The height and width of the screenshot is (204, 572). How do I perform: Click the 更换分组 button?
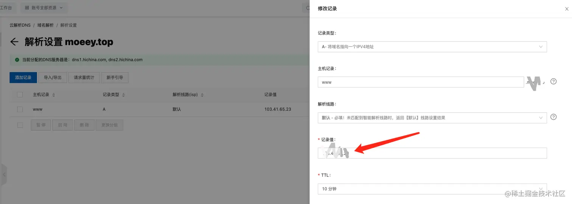pos(109,125)
